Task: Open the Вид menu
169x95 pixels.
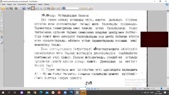Action: 15,4
